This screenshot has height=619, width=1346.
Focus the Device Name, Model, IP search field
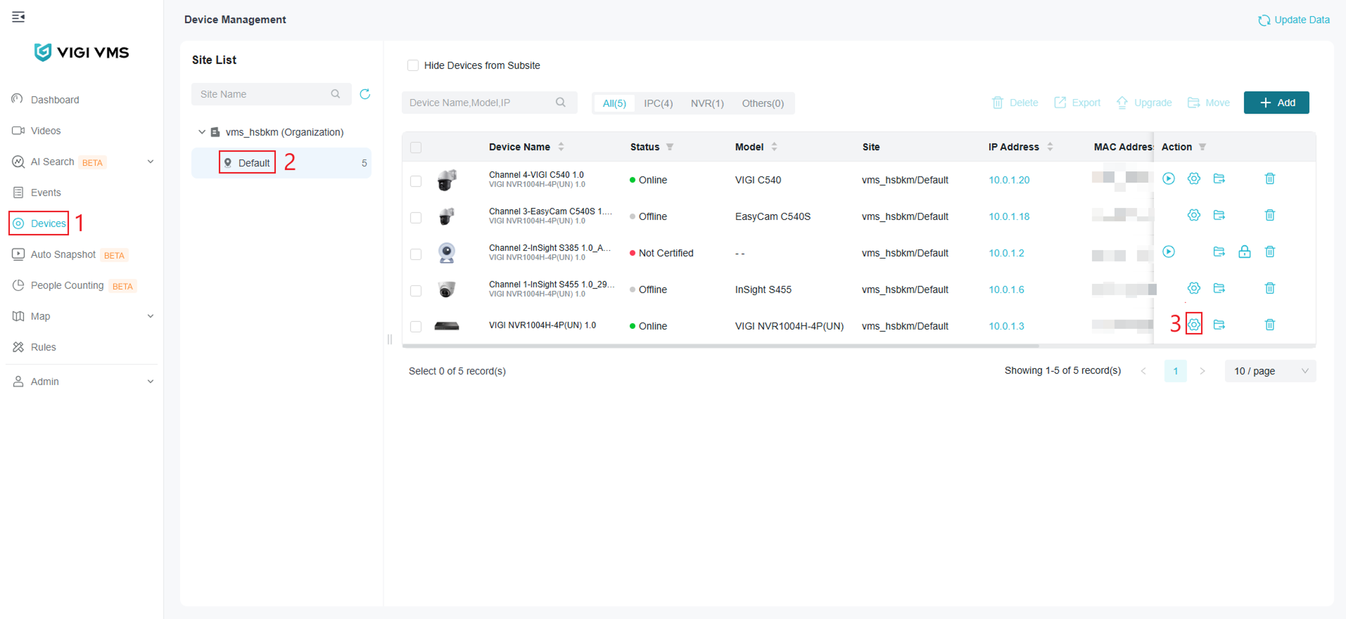(489, 102)
